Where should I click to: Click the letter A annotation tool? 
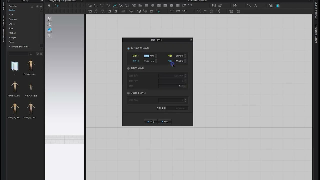(x=255, y=5)
